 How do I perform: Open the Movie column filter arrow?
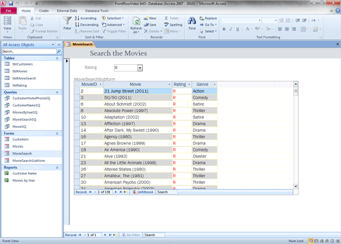tap(169, 85)
